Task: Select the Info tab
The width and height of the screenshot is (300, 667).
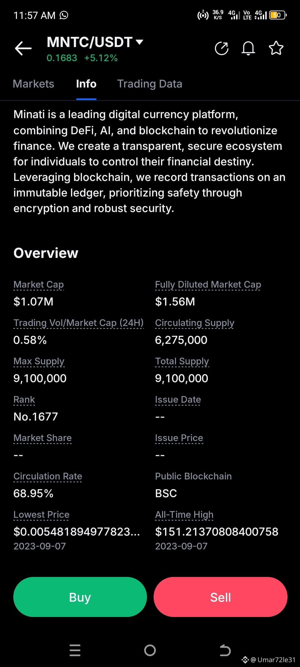Action: (x=86, y=84)
